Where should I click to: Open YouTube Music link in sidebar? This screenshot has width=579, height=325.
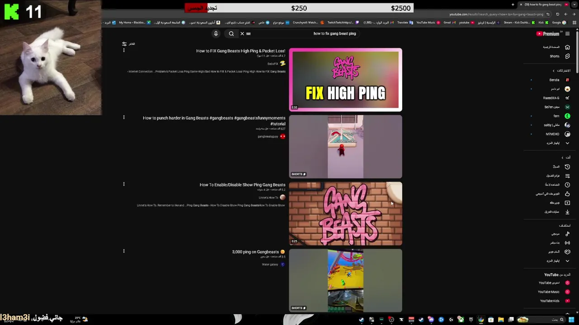(554, 292)
